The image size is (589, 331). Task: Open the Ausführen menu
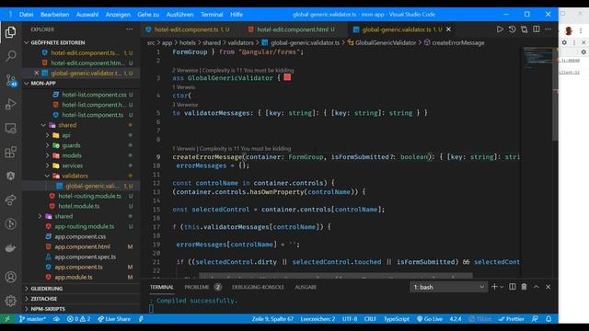[x=179, y=15]
